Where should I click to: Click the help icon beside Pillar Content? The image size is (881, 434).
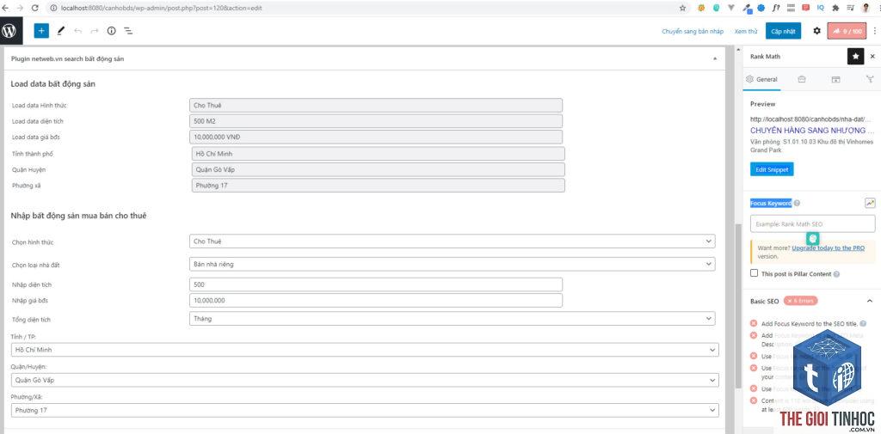[x=836, y=274]
